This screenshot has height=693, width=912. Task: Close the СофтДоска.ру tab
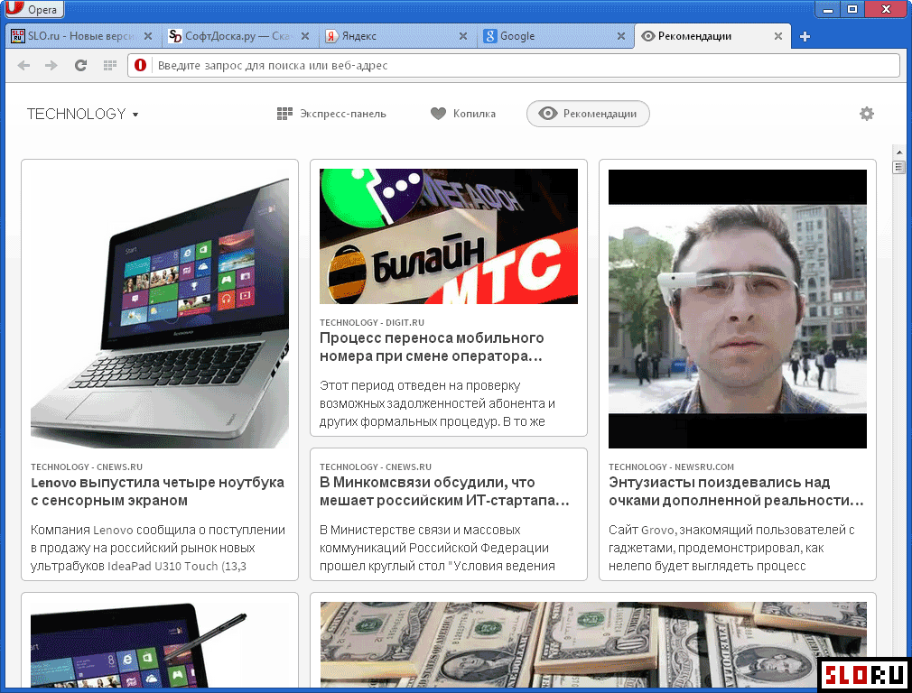point(305,36)
